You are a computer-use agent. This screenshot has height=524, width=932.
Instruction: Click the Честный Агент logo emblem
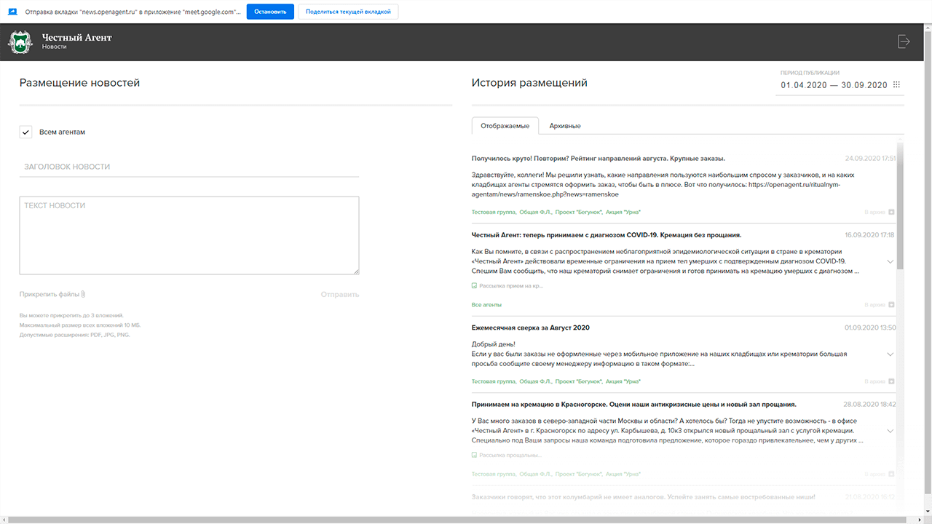(x=20, y=41)
